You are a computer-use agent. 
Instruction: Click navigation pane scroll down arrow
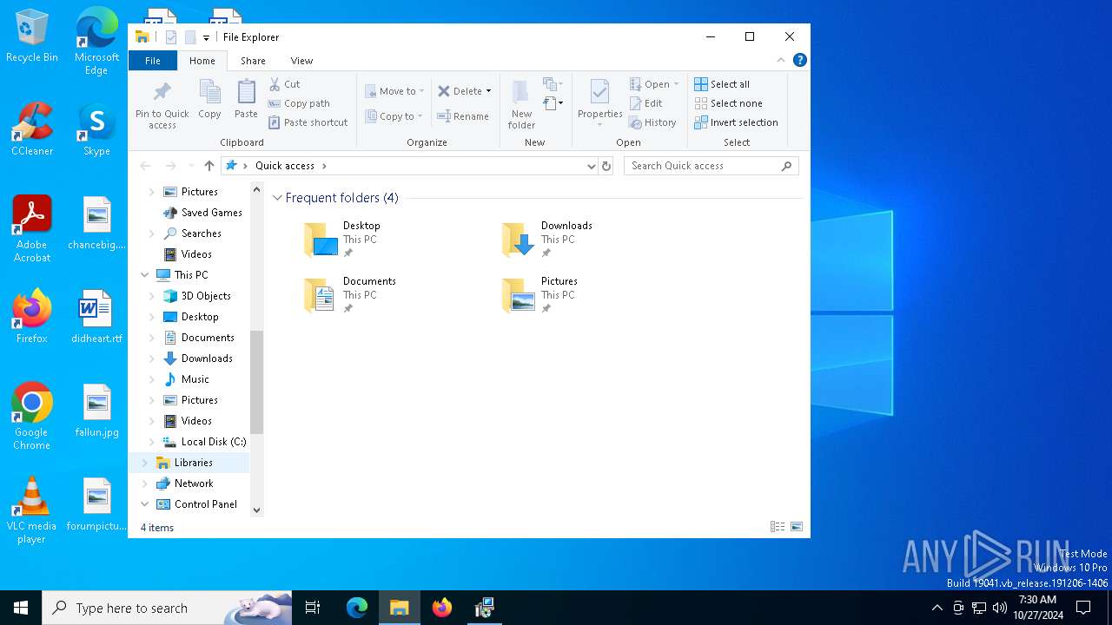pyautogui.click(x=256, y=510)
